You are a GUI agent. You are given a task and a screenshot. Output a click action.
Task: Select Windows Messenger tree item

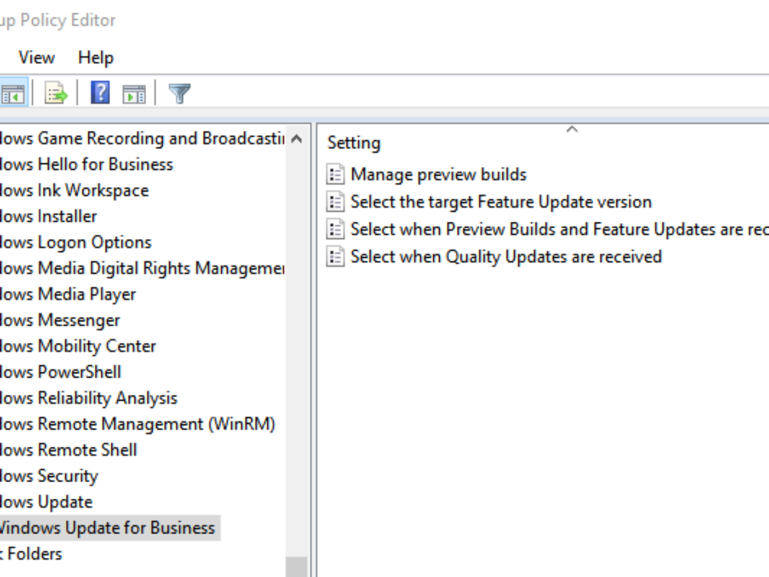tap(60, 320)
